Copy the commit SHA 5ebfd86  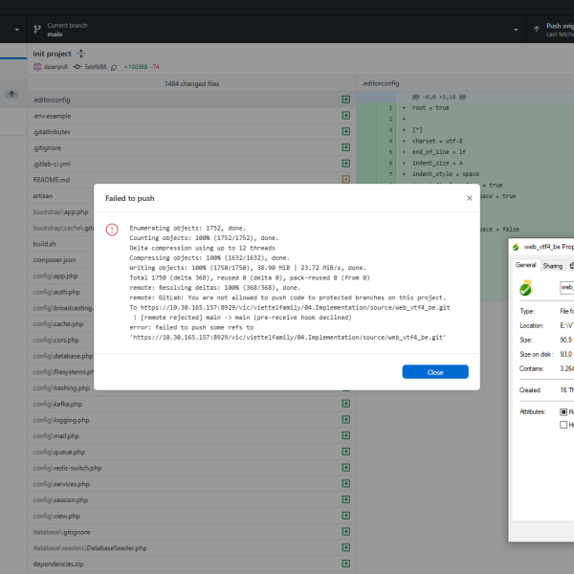click(114, 67)
